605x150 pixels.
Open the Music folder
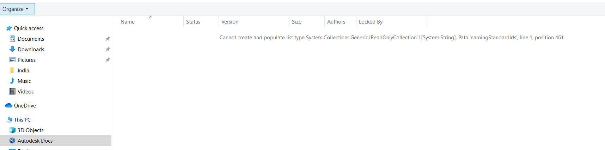(24, 81)
